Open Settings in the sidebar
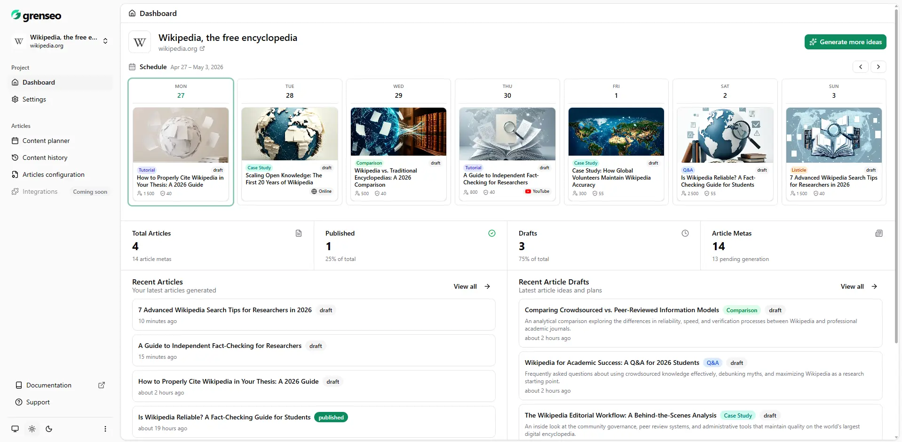Viewport: 902px width, 442px height. 60,99
